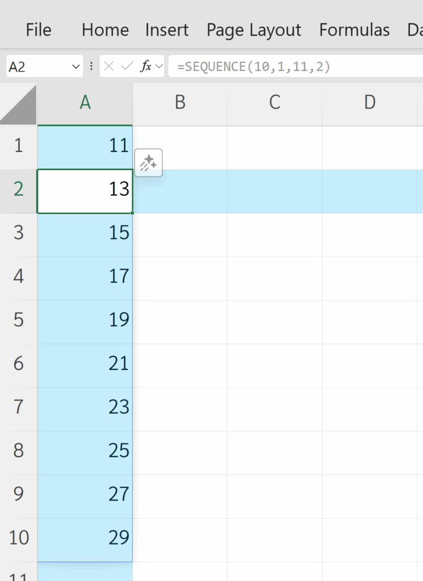423x581 pixels.
Task: Select the Formulas tab
Action: click(x=354, y=30)
